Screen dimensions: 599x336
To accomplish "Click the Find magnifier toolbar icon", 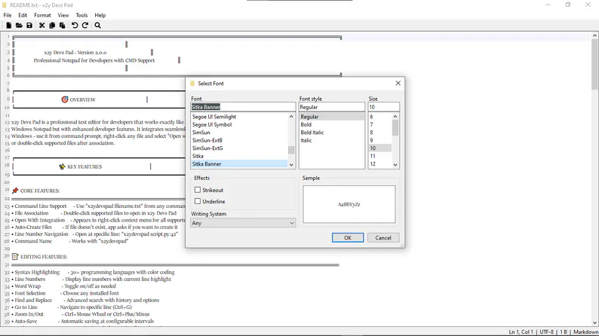I will tap(98, 26).
